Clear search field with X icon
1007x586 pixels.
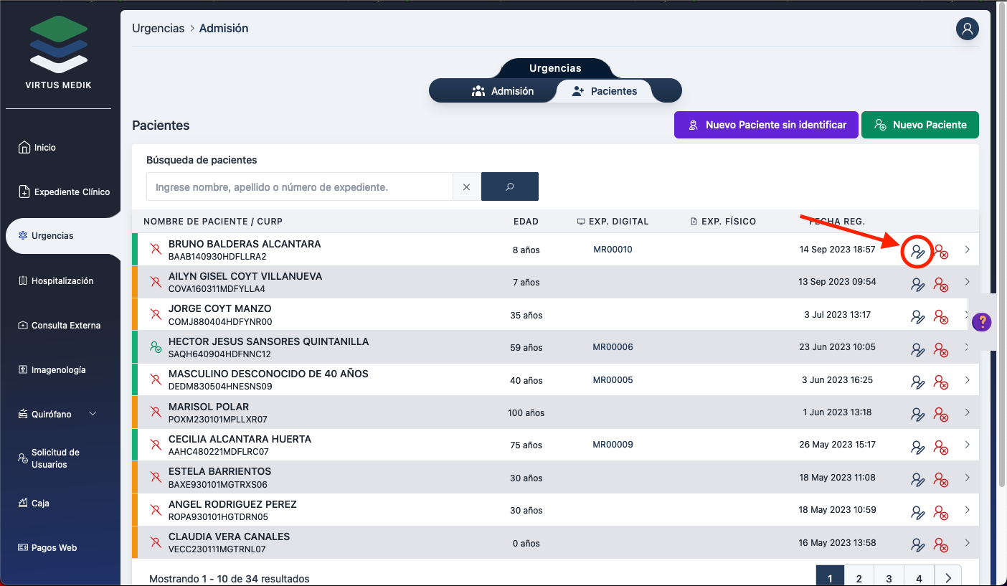[x=466, y=186]
